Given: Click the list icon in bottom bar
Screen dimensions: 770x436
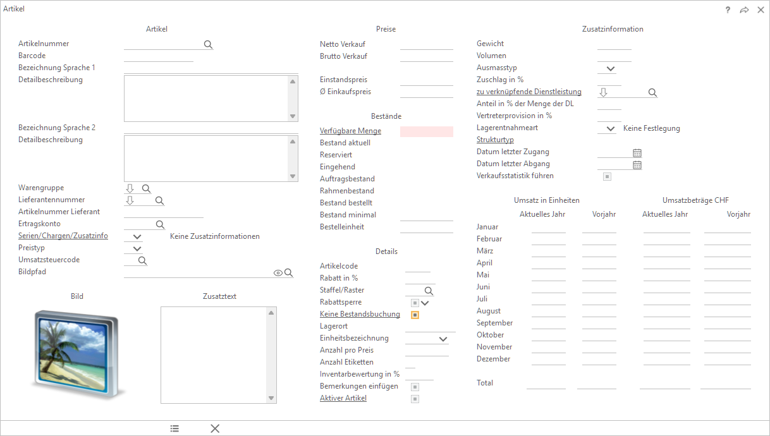Looking at the screenshot, I should 174,428.
